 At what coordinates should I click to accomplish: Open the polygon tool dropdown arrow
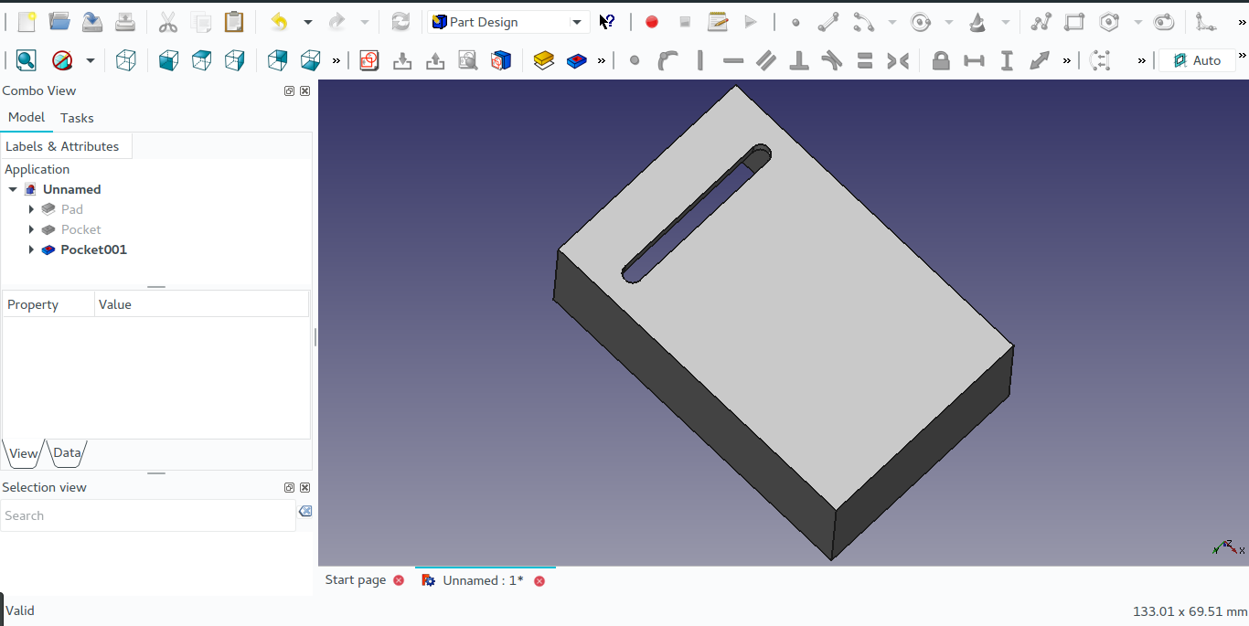[x=1137, y=22]
